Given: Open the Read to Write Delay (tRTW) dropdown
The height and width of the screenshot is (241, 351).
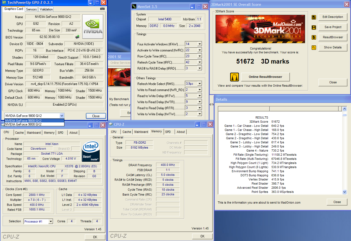Looking at the screenshot, I should [x=200, y=96].
